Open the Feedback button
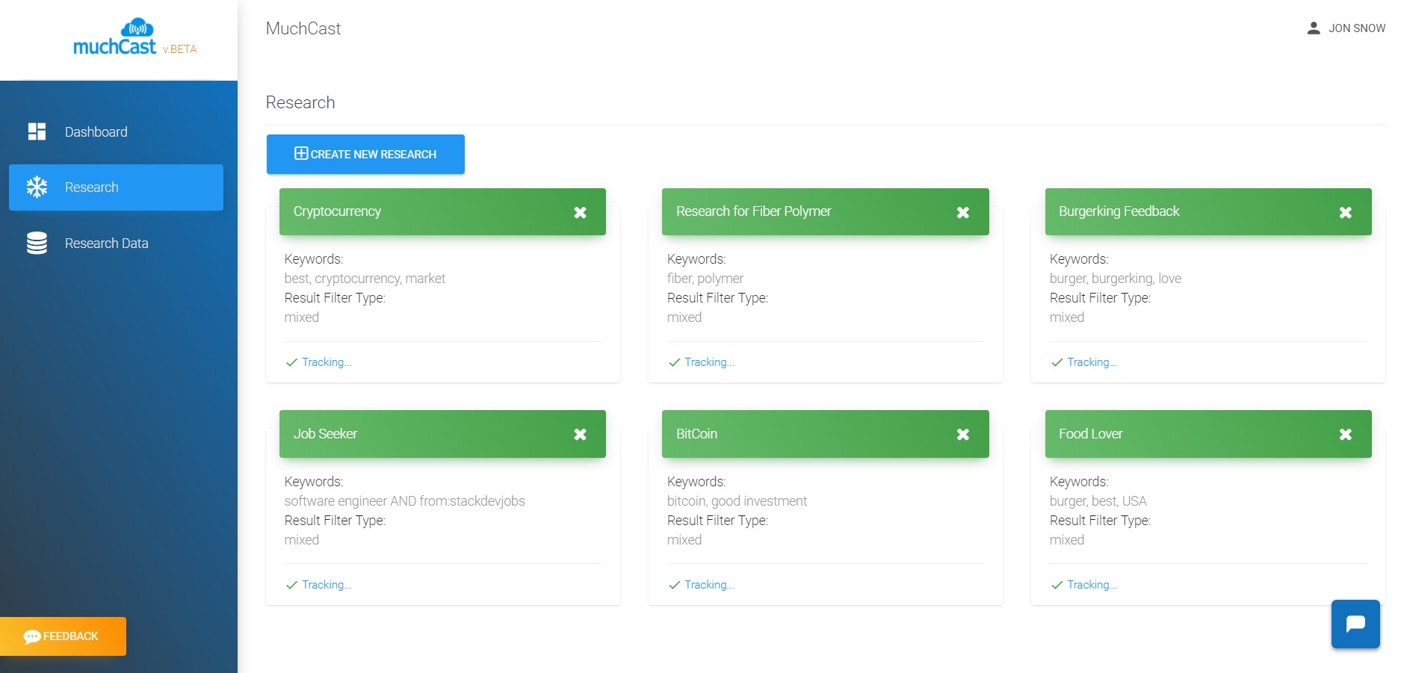 point(63,636)
